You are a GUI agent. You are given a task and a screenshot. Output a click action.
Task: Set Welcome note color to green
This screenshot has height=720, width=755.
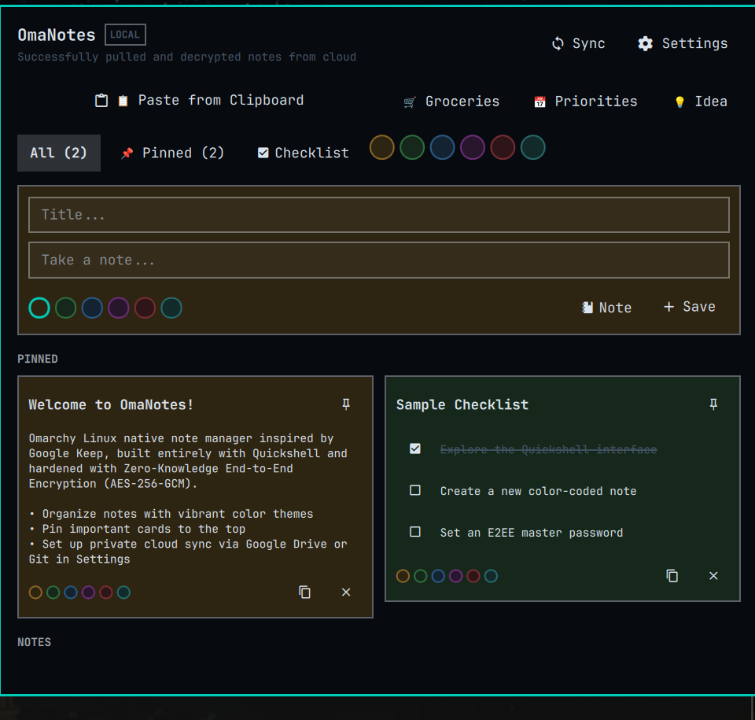click(53, 593)
